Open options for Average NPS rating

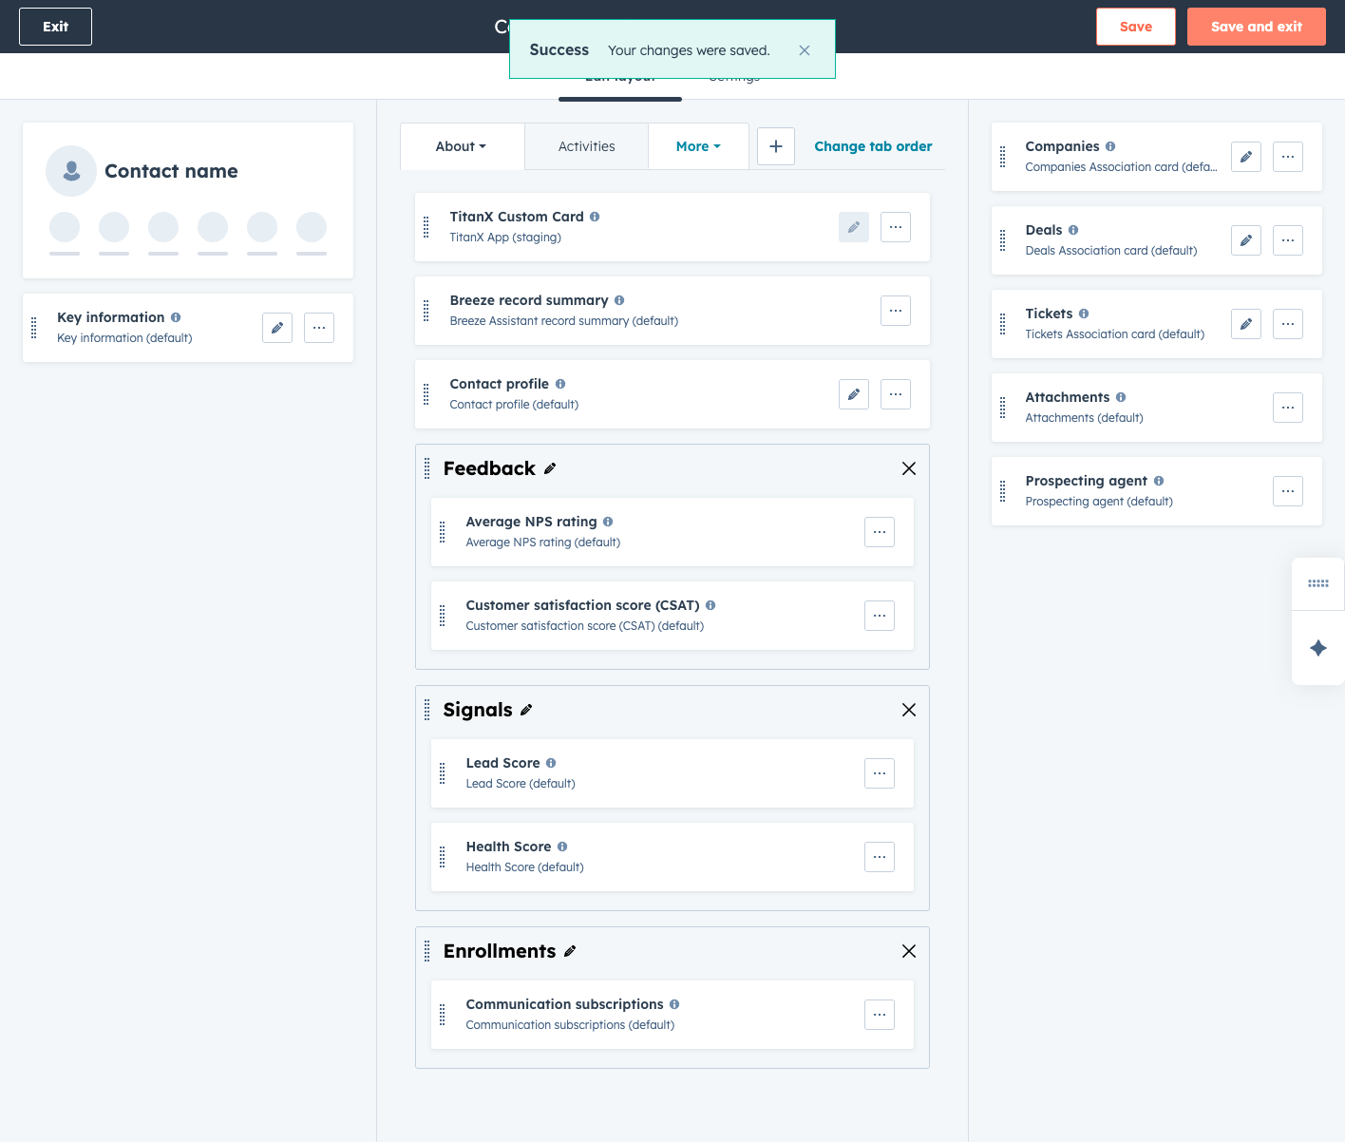coord(880,532)
